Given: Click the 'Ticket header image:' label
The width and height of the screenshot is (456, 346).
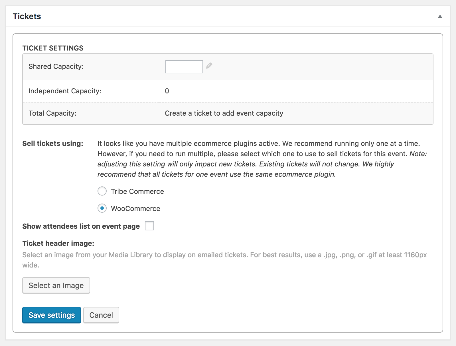Looking at the screenshot, I should coord(58,244).
